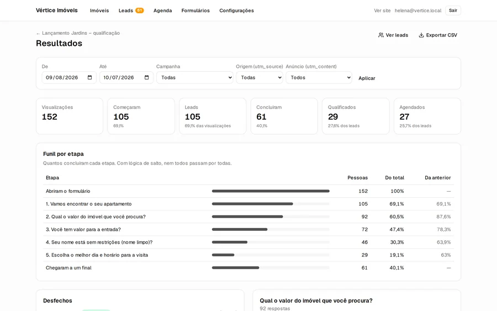The image size is (497, 311).
Task: Click row '4. Seu nome está sem restrições (nome limpo)?'
Action: [248, 242]
